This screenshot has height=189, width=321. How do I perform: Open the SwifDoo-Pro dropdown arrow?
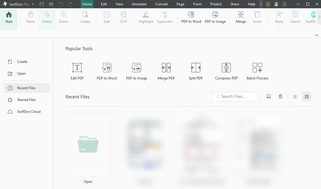point(33,4)
